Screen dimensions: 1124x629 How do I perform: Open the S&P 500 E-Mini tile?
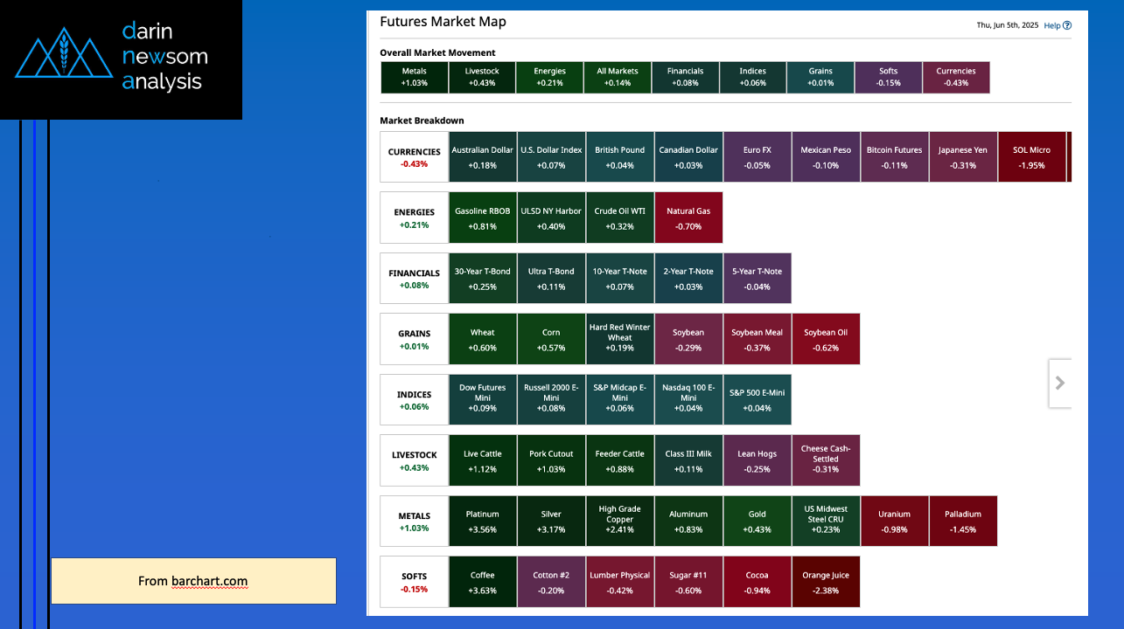pos(757,399)
